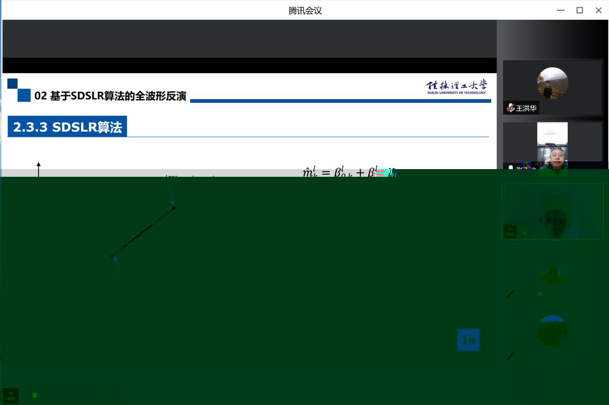
Task: Minimize the 腾讯会议 window
Action: pos(560,10)
